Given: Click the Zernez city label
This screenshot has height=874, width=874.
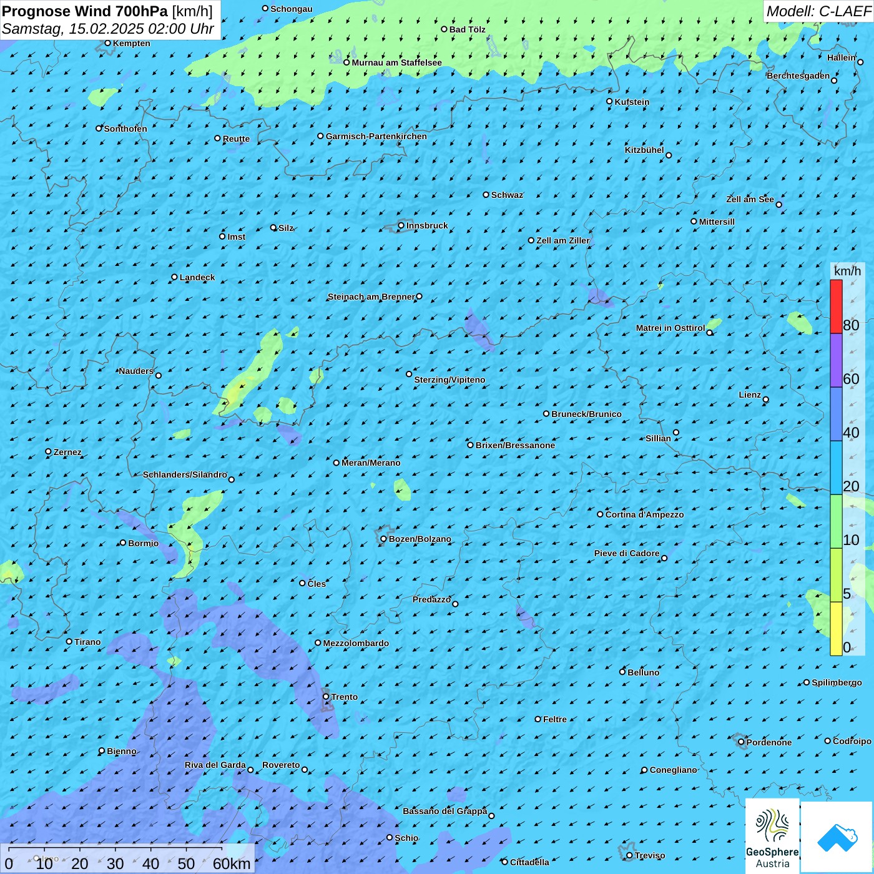Looking at the screenshot, I should [67, 452].
